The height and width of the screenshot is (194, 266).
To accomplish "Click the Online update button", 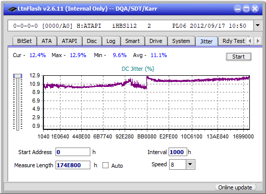I will click(x=235, y=187).
